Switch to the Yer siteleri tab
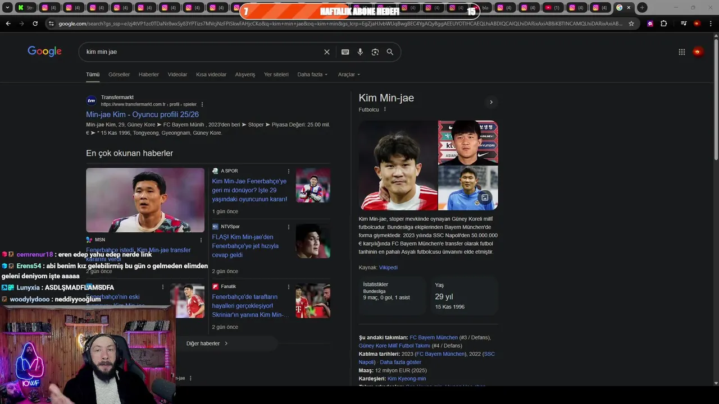The image size is (719, 404). [x=276, y=75]
